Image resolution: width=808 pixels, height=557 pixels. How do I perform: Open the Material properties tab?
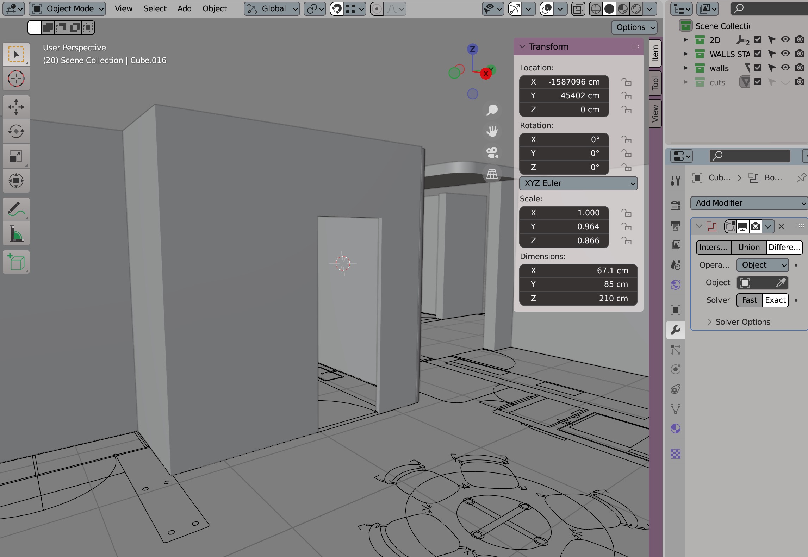(675, 428)
